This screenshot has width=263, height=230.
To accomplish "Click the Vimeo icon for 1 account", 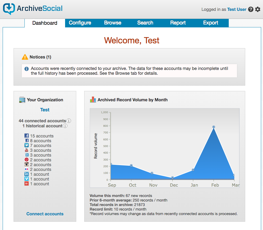I will point(27,179).
